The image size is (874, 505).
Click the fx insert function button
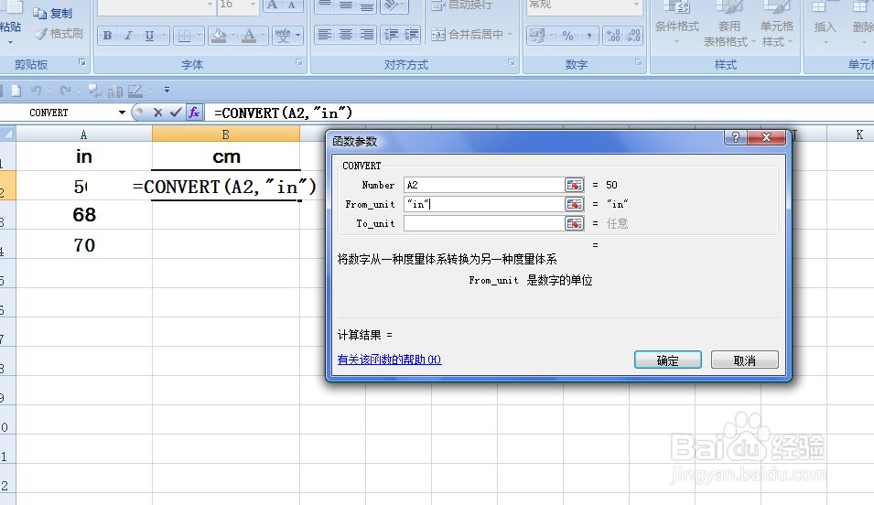[x=194, y=113]
